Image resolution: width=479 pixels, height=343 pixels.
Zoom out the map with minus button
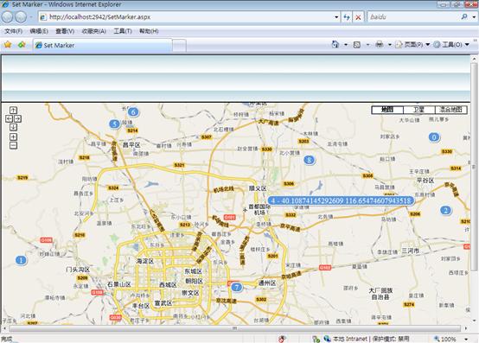[x=13, y=145]
